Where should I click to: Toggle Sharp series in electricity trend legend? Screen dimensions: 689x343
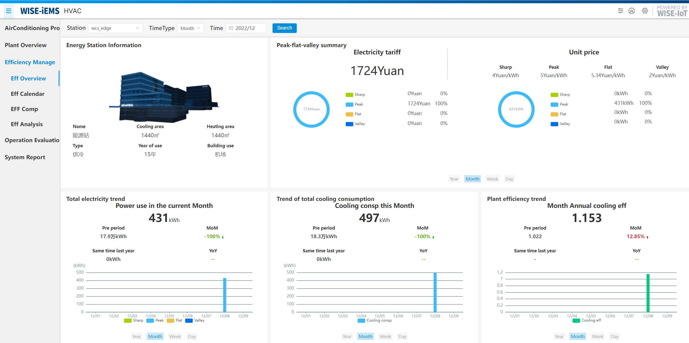coord(134,320)
